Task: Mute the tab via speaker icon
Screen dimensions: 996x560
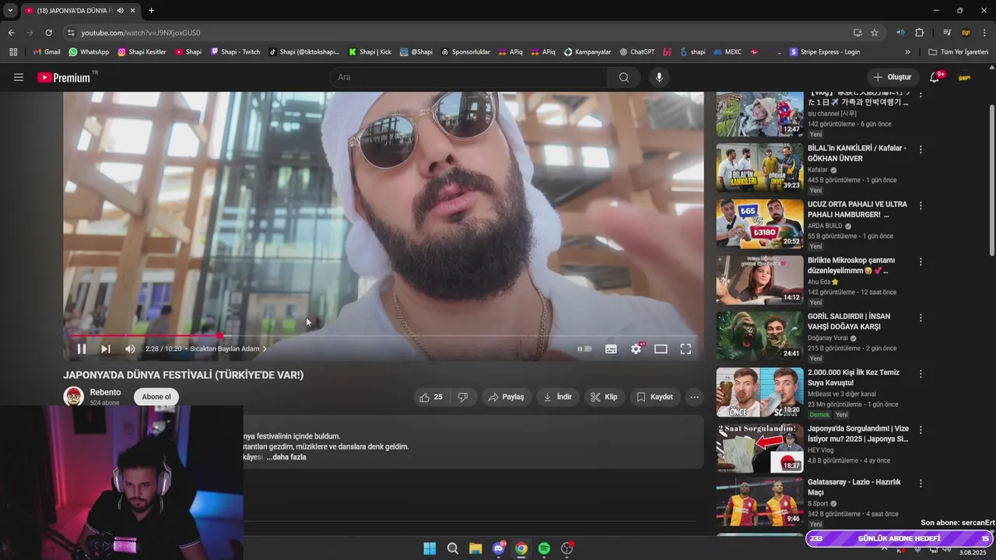Action: (120, 10)
